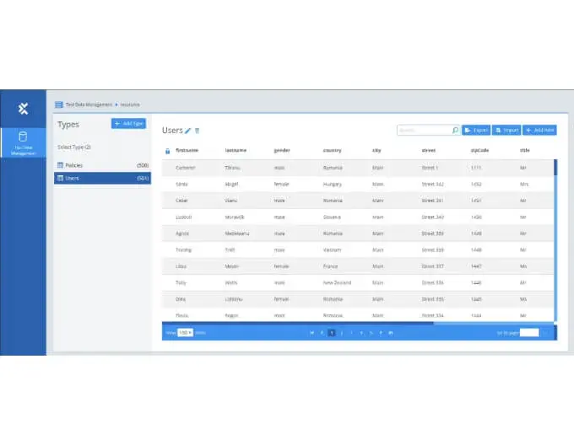
Task: Click the magnifier icon in search box
Action: coord(455,130)
